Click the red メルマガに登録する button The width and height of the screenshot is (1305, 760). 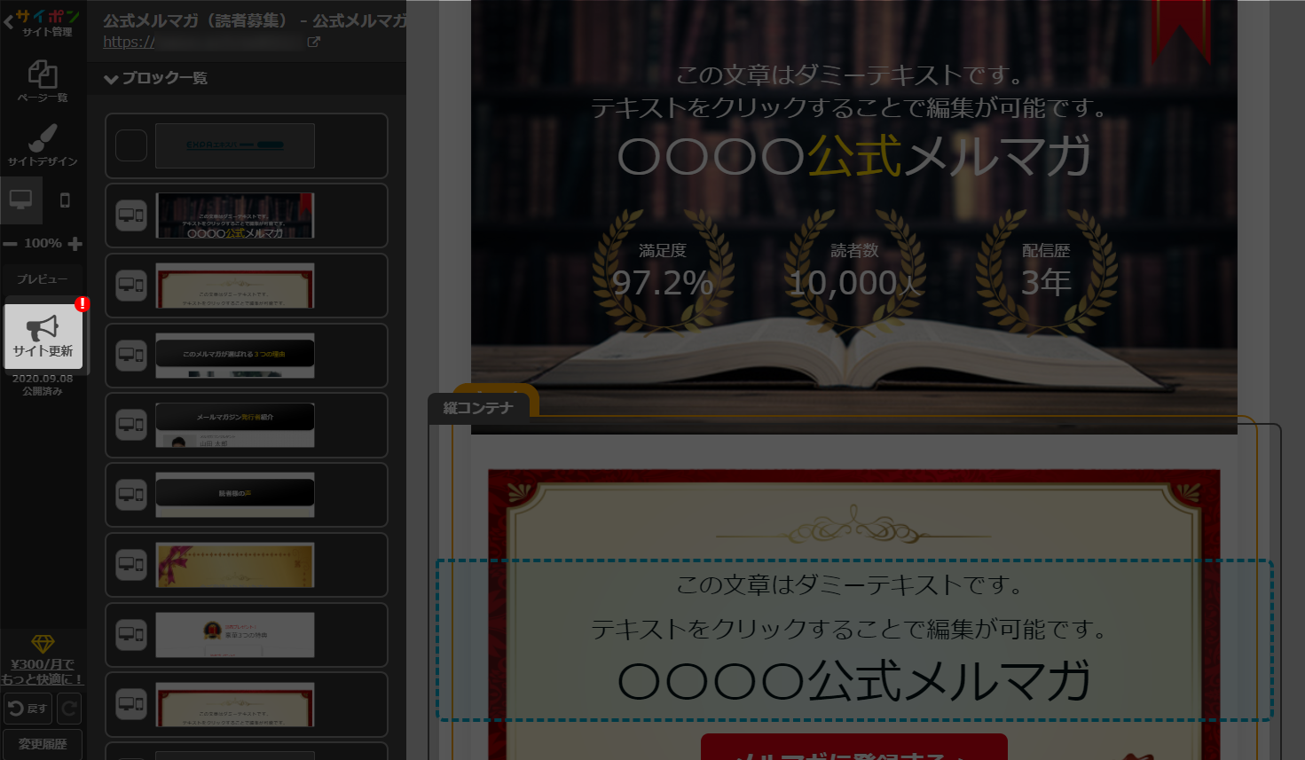pyautogui.click(x=853, y=748)
